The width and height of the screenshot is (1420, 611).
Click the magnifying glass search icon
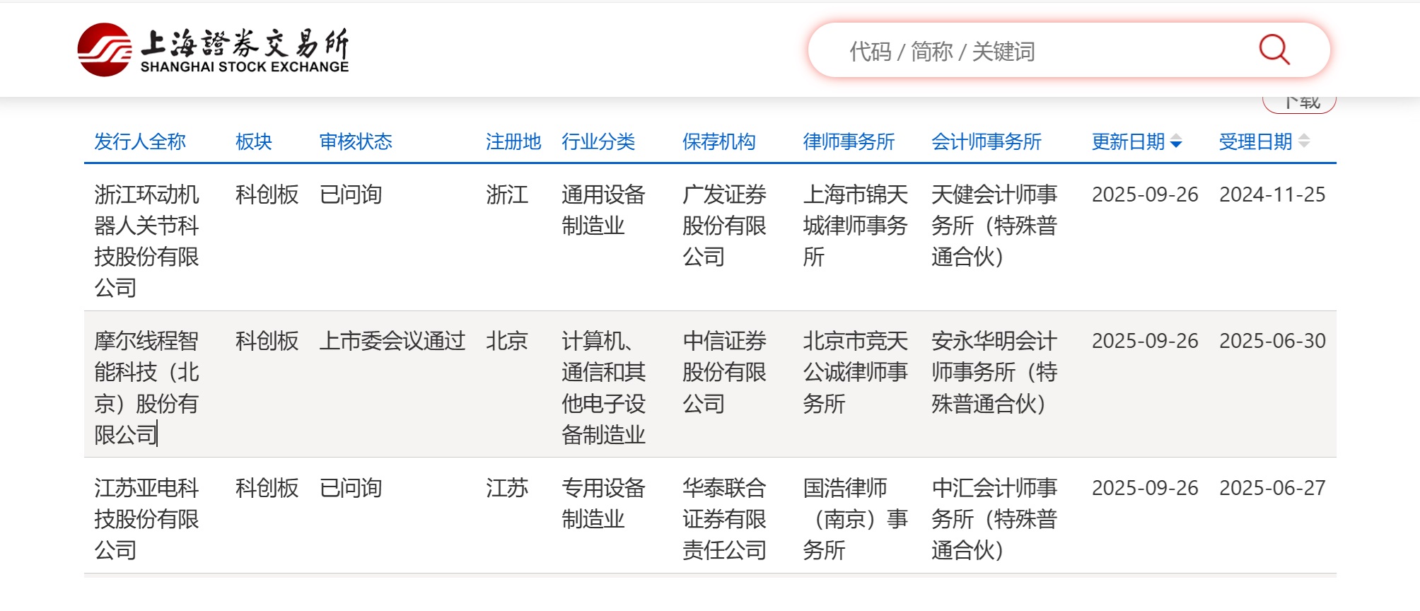[x=1274, y=50]
